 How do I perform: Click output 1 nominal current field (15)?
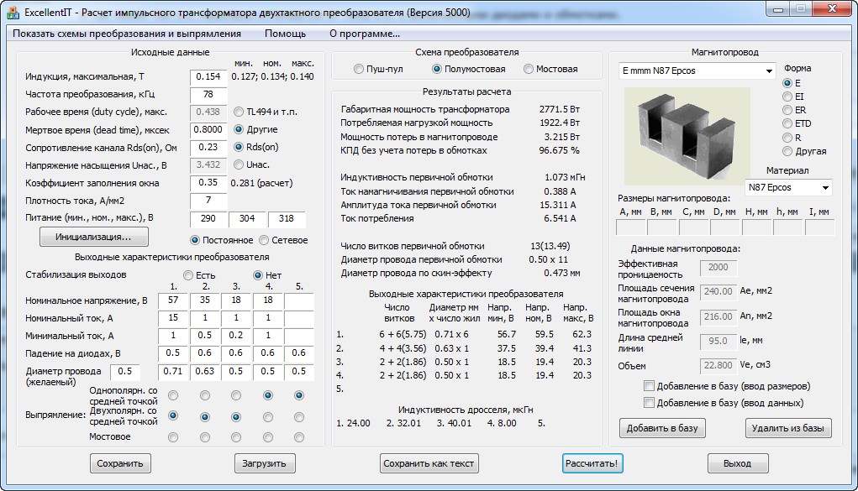coord(173,317)
